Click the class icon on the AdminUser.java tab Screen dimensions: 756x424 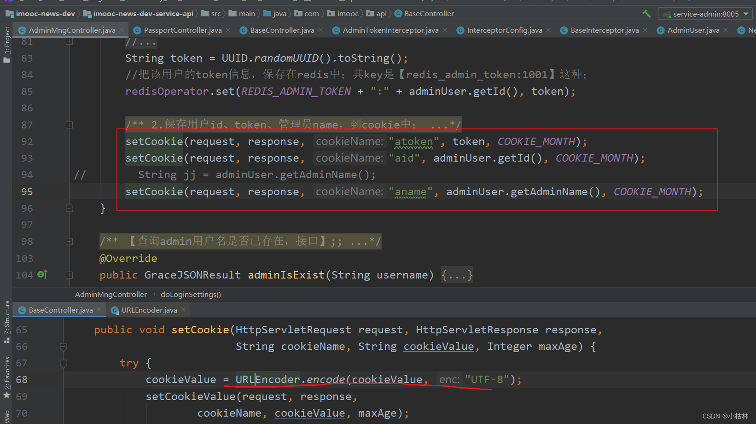pyautogui.click(x=661, y=30)
